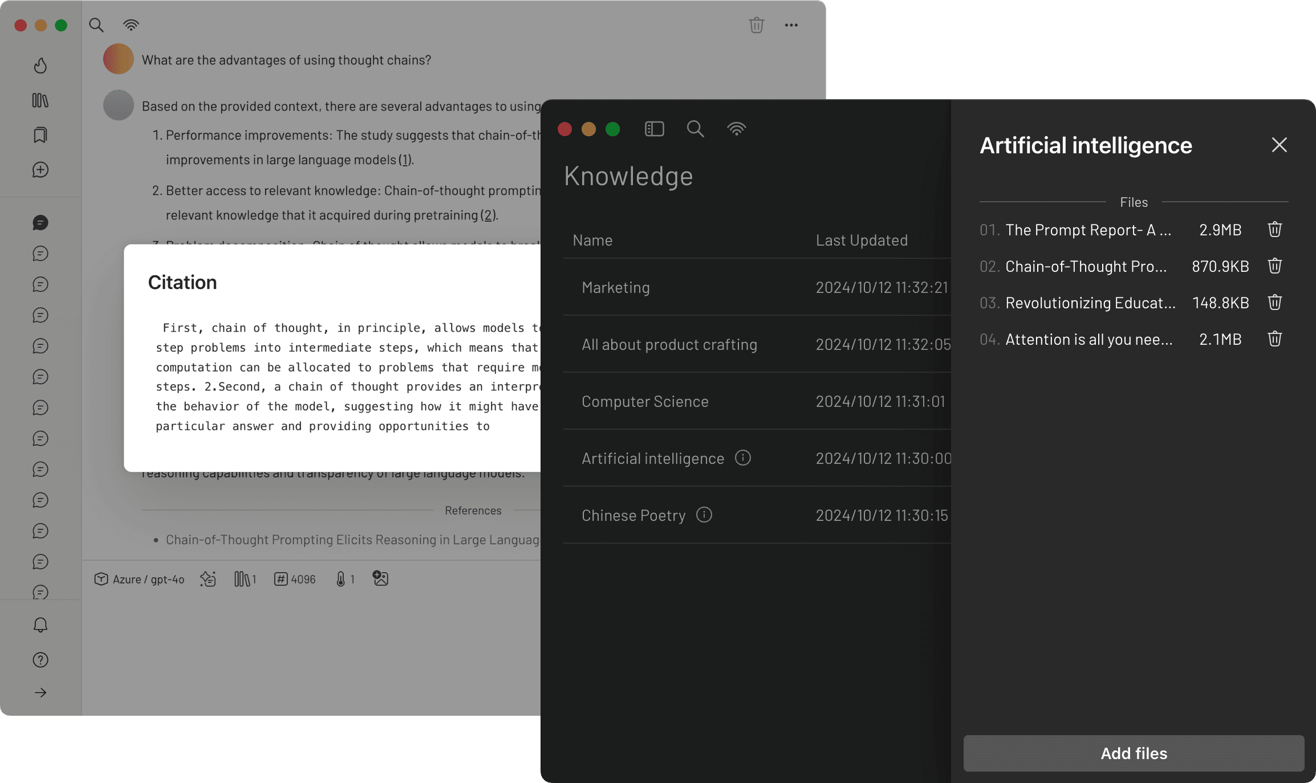This screenshot has height=783, width=1316.
Task: Open the library/bookshelf icon panel
Action: click(x=41, y=100)
